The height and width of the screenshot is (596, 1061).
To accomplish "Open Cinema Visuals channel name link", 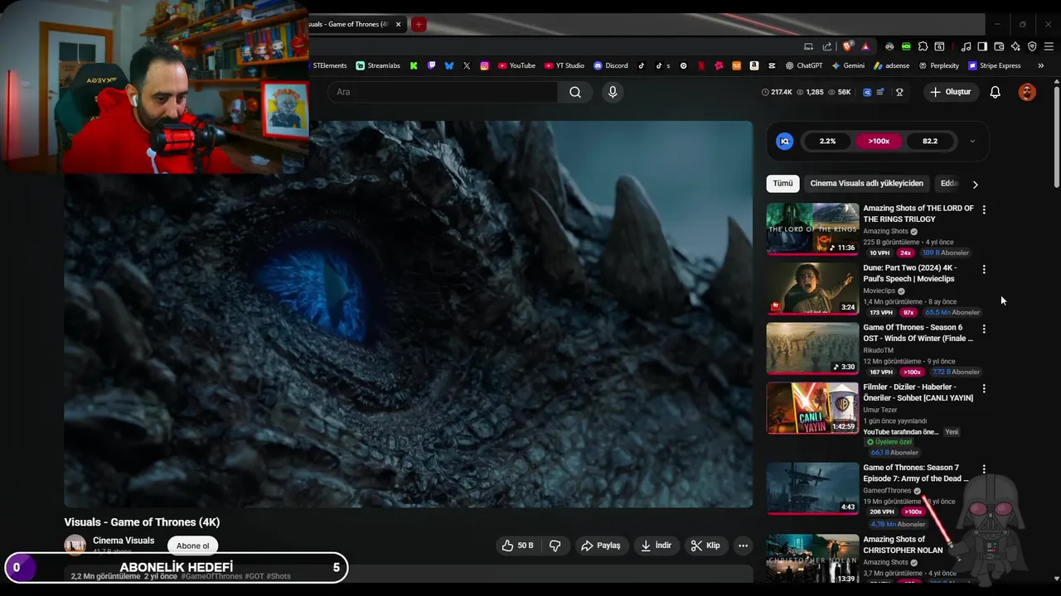I will [124, 541].
